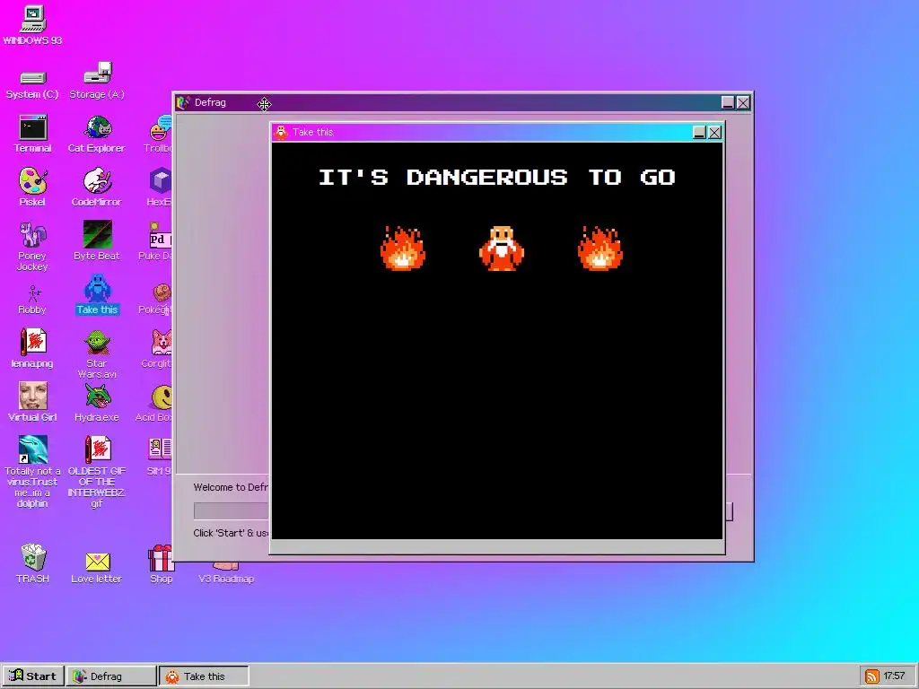
Task: Click the Defrag progress bar
Action: click(x=231, y=510)
